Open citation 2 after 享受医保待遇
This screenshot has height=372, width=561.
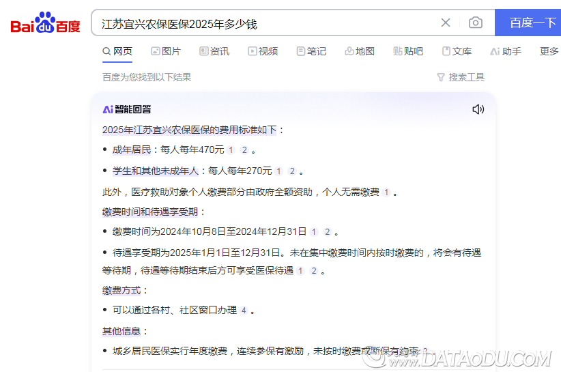(314, 271)
